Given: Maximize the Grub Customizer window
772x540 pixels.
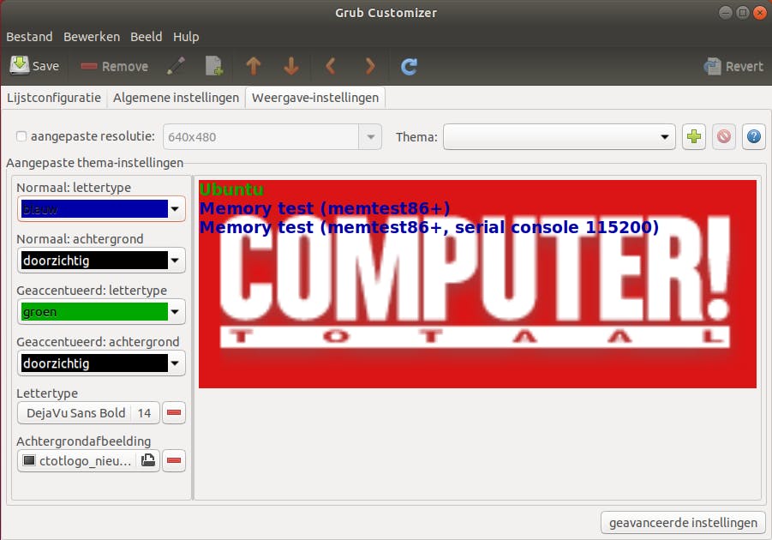Looking at the screenshot, I should point(743,12).
